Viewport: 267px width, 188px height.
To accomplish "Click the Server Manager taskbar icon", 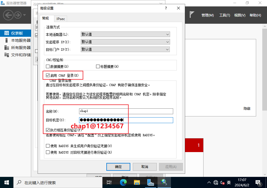I will click(150, 182).
